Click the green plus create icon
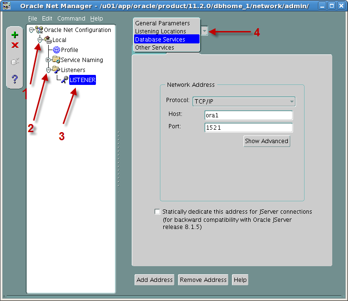 tap(15, 35)
